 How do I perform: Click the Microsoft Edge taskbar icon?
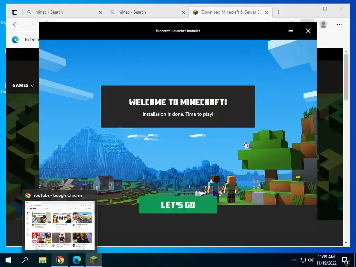[x=77, y=260]
